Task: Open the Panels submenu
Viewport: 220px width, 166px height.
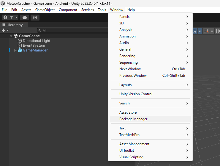Action: 150,17
